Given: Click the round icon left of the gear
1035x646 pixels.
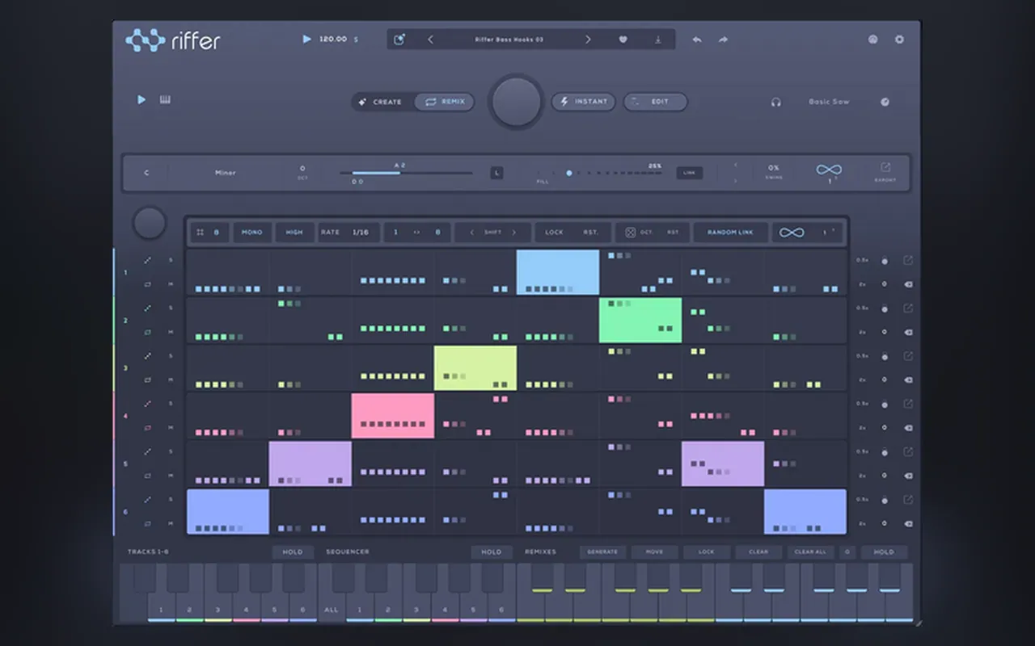Looking at the screenshot, I should (x=873, y=40).
